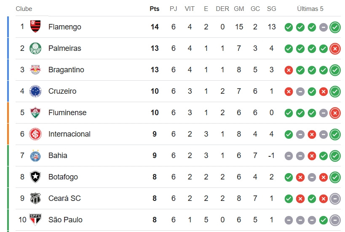Click Bragantino's first loss result icon
This screenshot has width=345, height=232.
289,70
